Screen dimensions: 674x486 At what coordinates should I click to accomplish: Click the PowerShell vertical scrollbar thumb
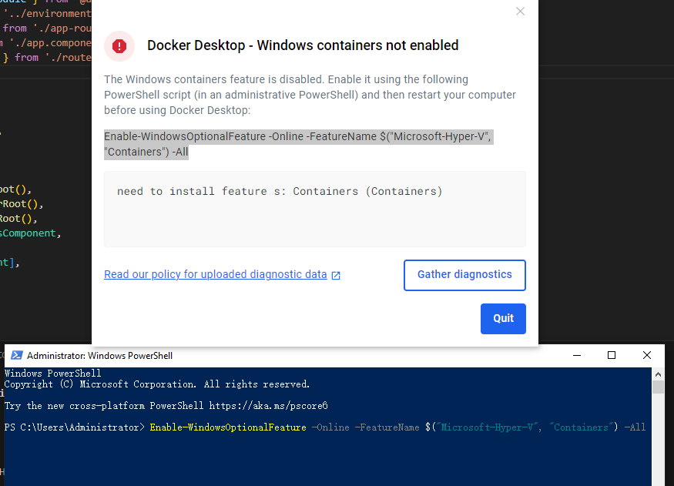point(658,387)
